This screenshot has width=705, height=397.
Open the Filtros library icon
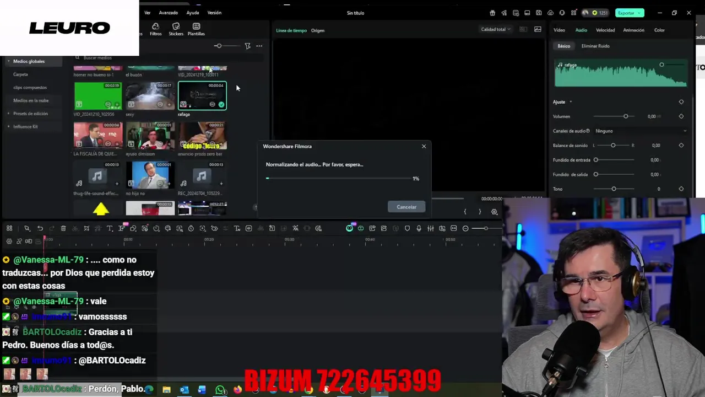(x=156, y=29)
